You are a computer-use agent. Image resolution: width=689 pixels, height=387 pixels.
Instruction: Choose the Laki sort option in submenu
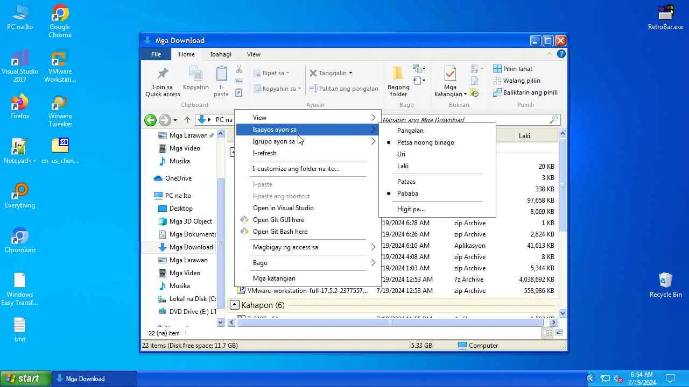pos(437,166)
